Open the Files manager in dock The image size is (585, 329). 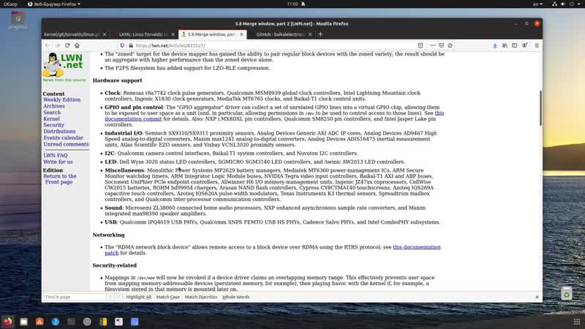point(23,322)
